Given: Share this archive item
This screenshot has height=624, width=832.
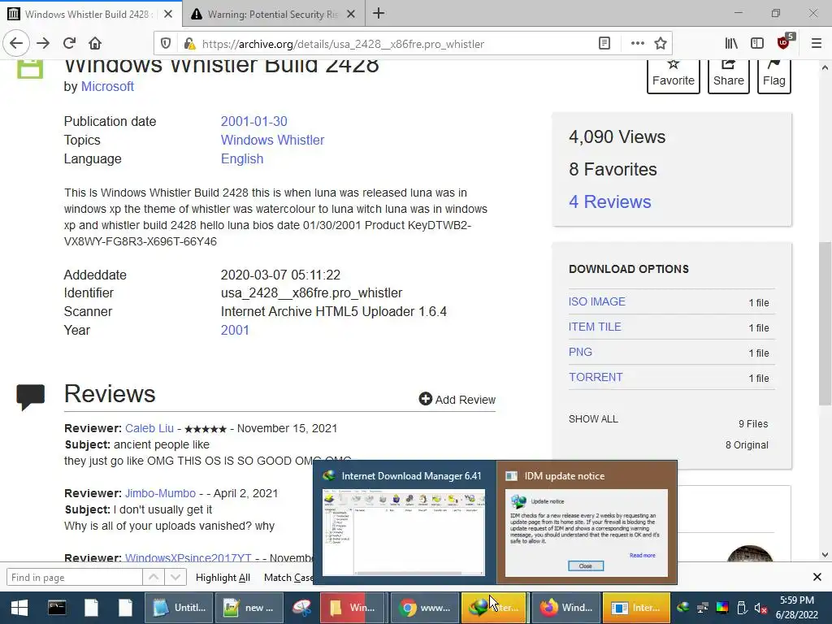Looking at the screenshot, I should tap(729, 76).
